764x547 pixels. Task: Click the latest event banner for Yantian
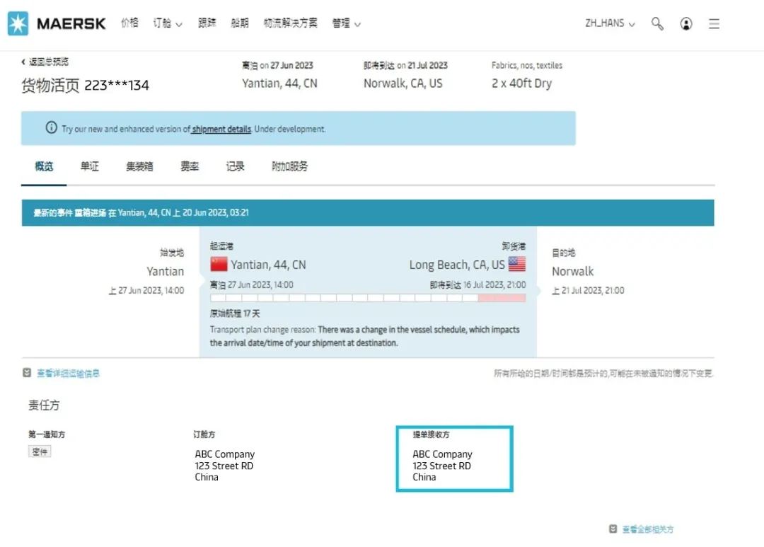368,212
